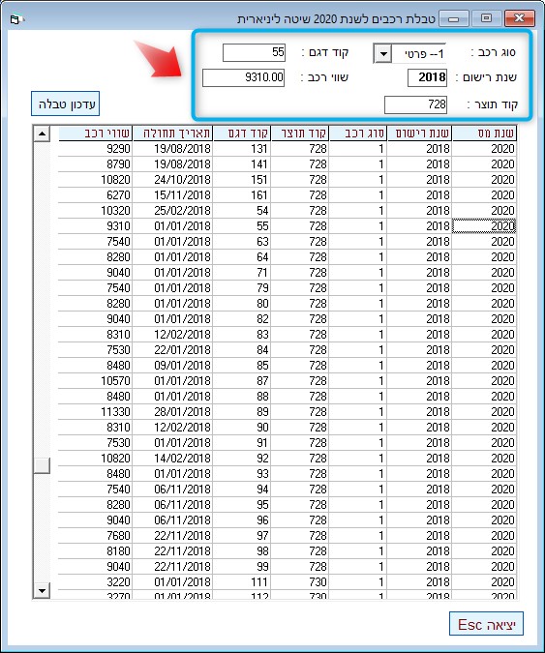Select model code cell 80
The image size is (545, 653).
pos(242,303)
